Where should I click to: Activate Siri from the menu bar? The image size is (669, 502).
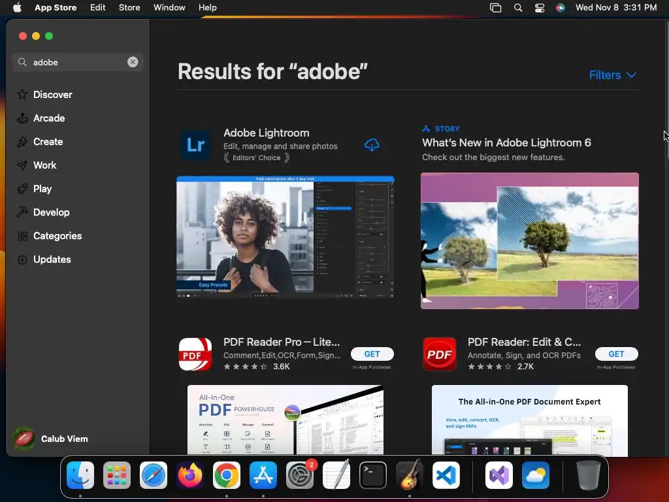(560, 8)
